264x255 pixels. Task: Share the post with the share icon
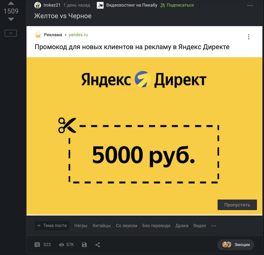point(98,245)
